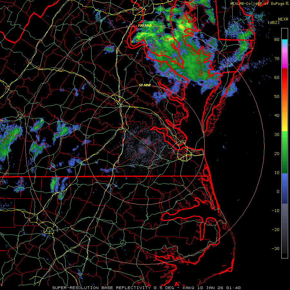290x290 pixels.
Task: Click the 20 value on the dBZ scale
Action: (277, 153)
